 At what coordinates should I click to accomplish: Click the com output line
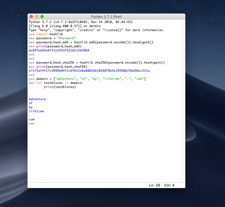click(x=32, y=119)
